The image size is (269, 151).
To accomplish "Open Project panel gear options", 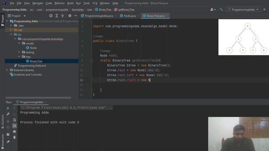I will click(70, 16).
